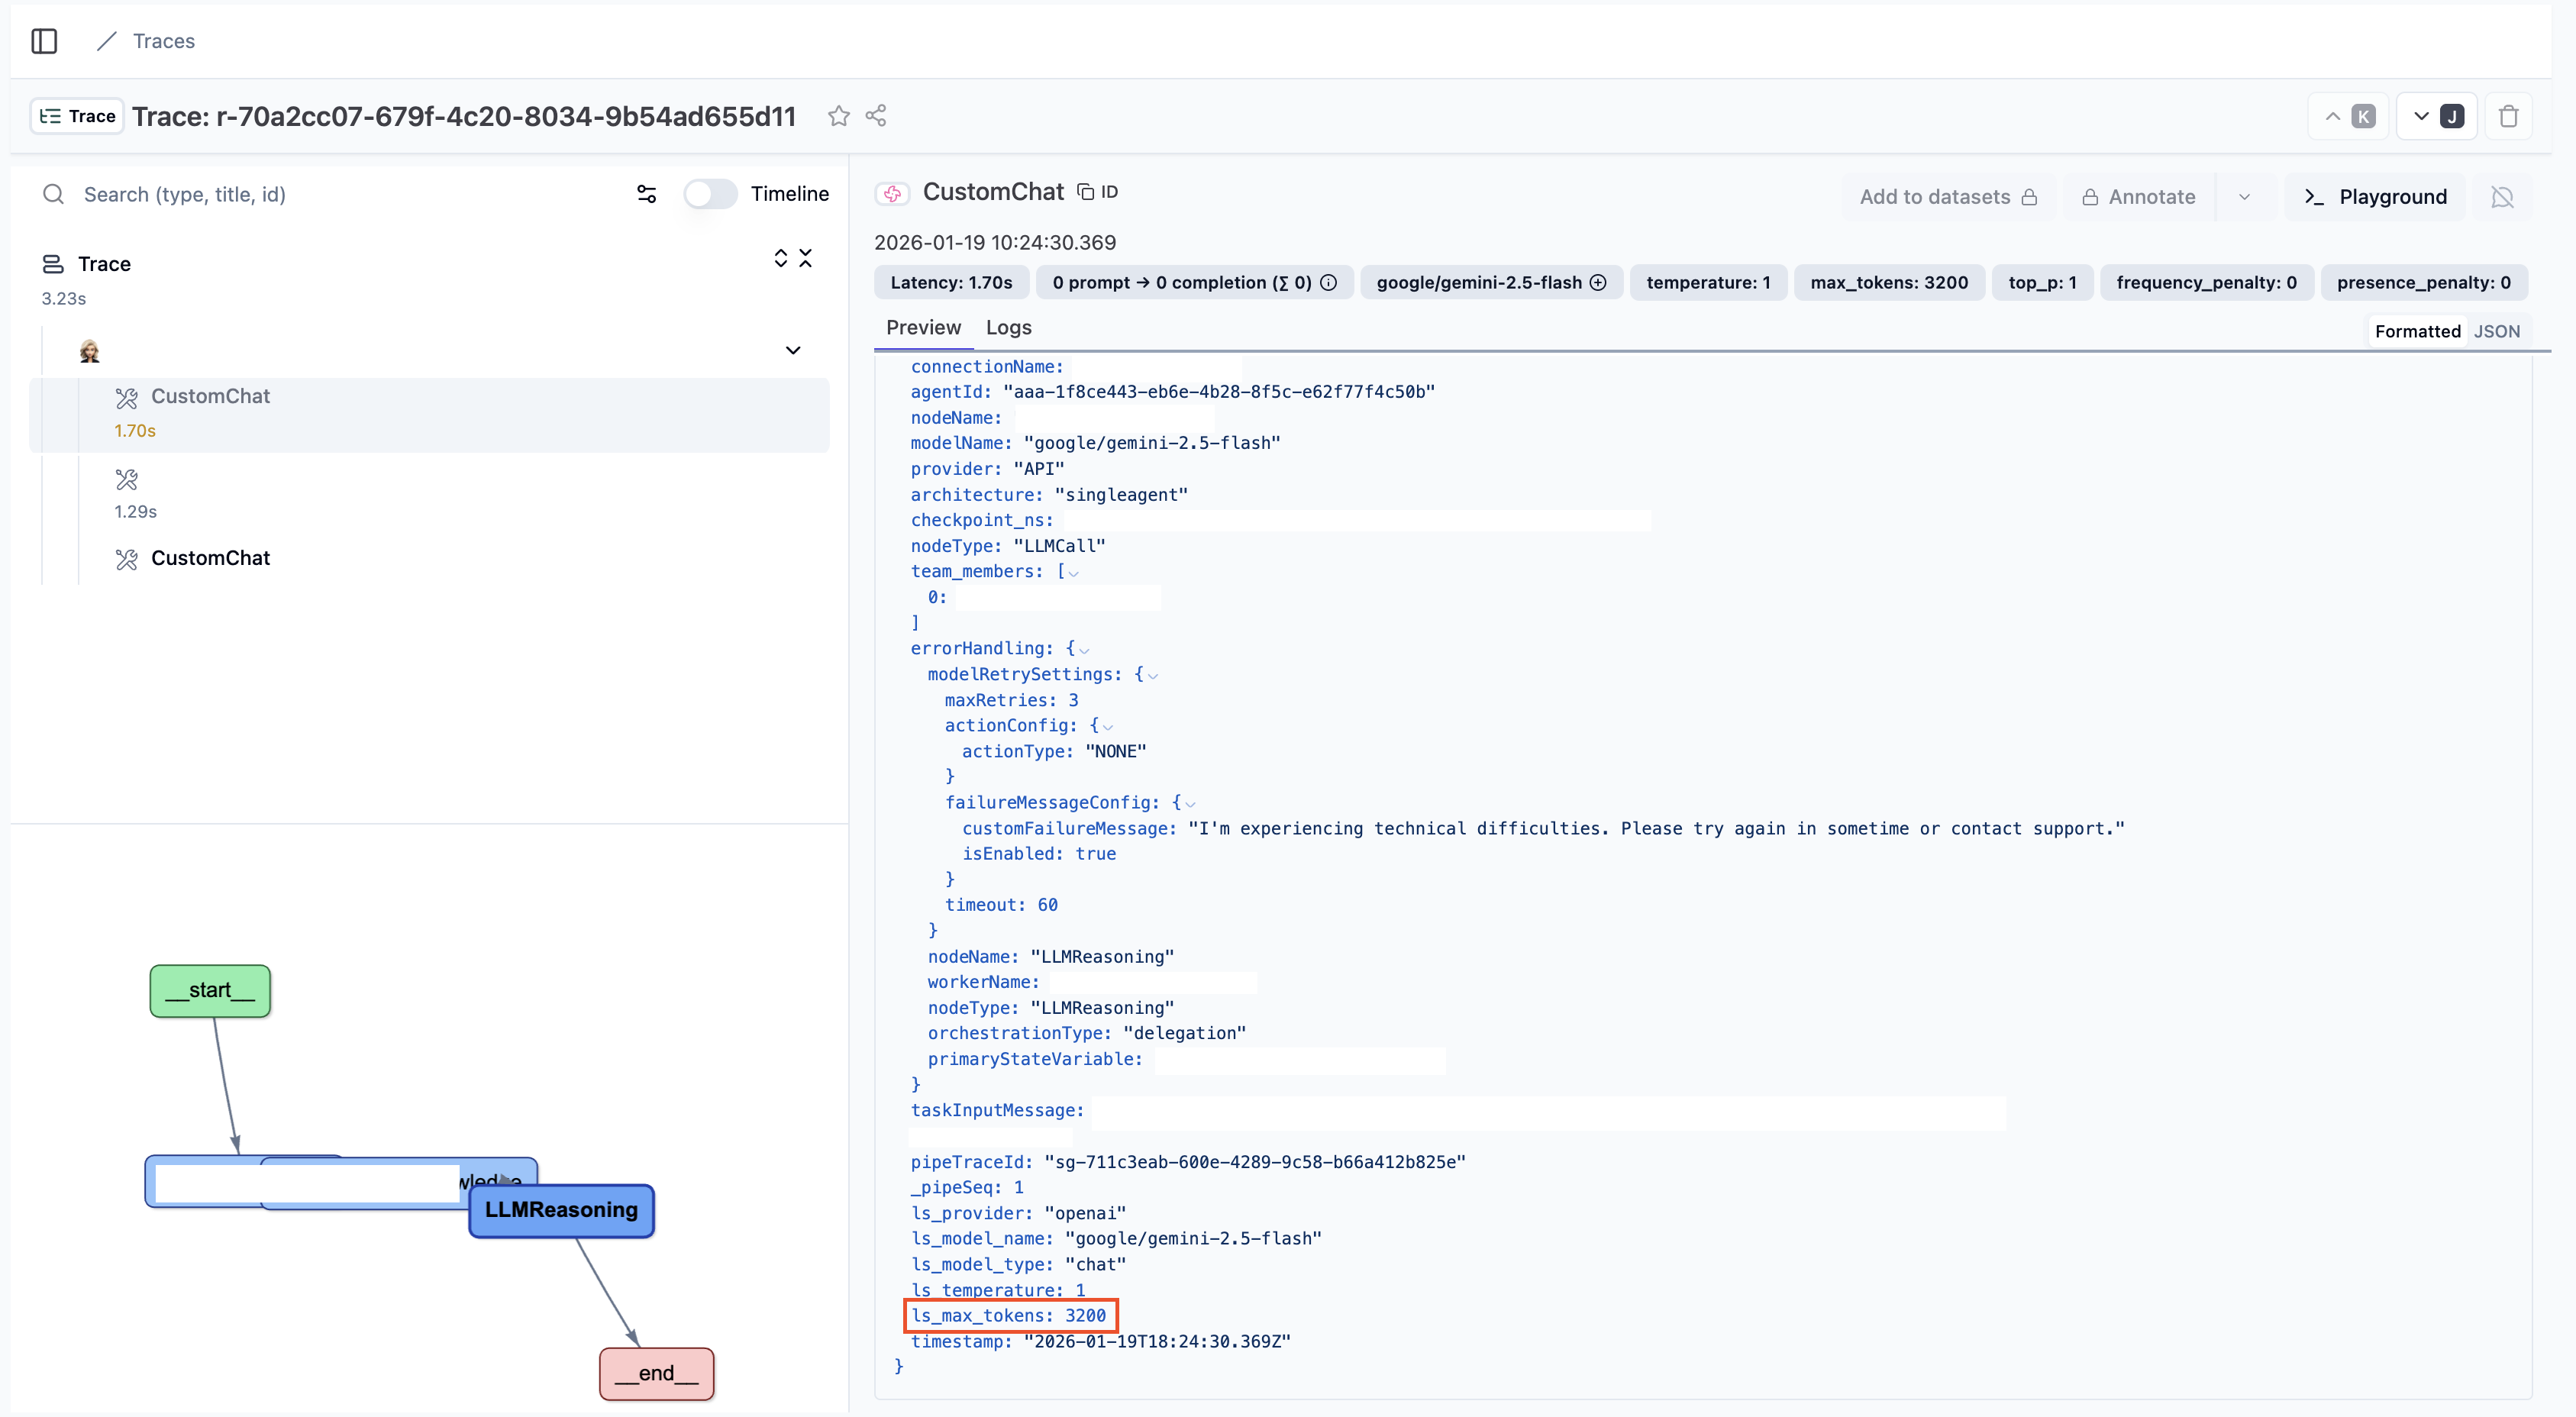Go to Traces breadcrumb link
The height and width of the screenshot is (1417, 2576).
pyautogui.click(x=164, y=41)
